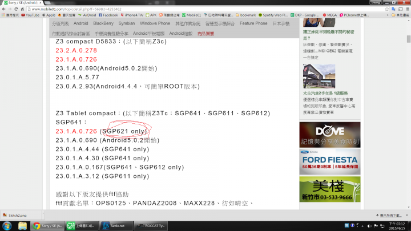Click the text 23.0.1.A.4.44 (SGP641 only)
411x231 pixels.
(102, 149)
